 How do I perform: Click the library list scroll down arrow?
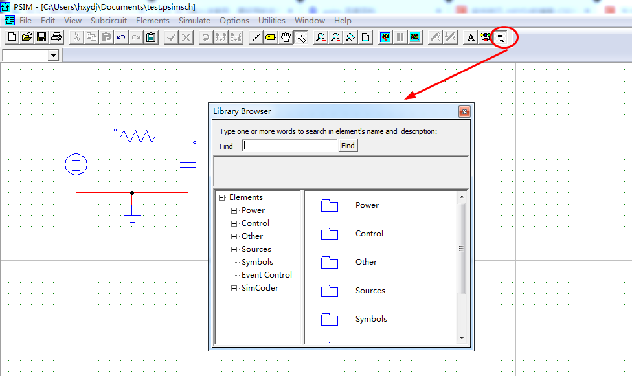pos(462,338)
